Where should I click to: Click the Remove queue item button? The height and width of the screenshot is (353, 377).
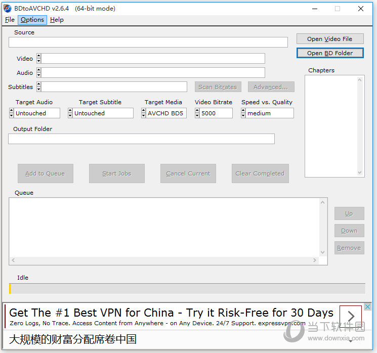(349, 248)
